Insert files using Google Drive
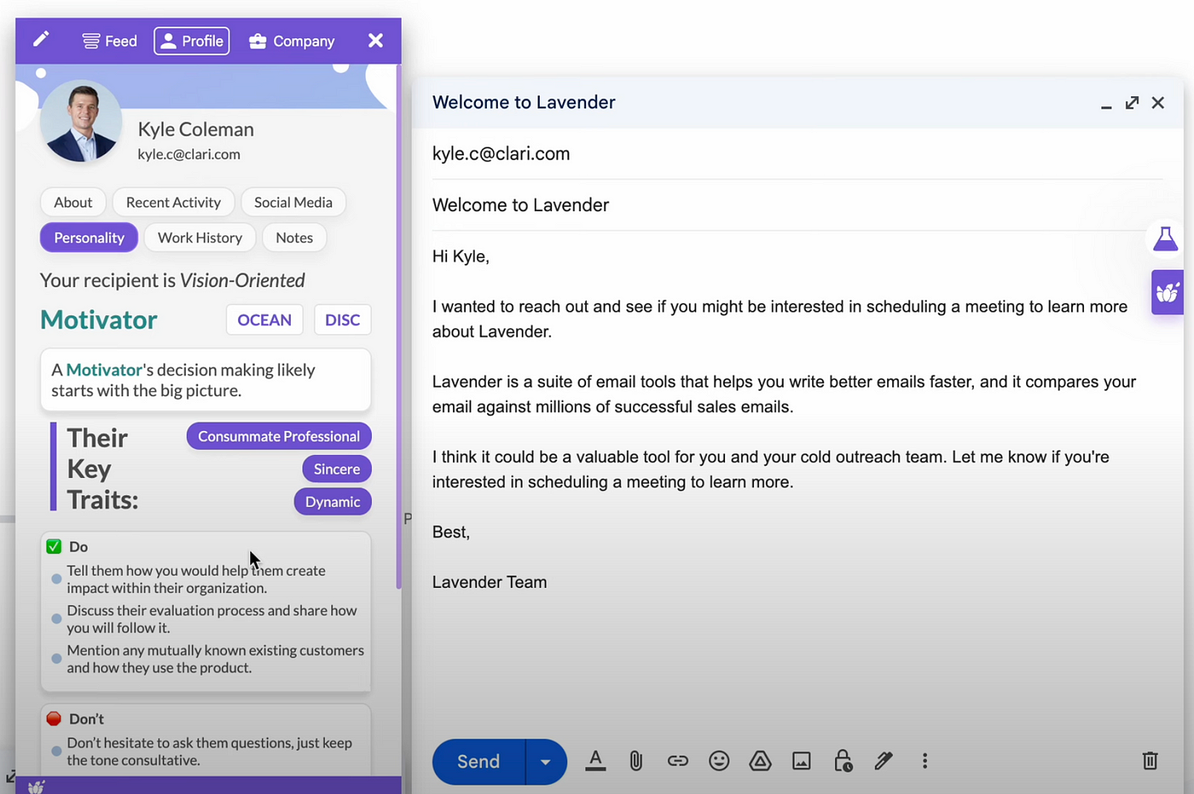 pos(760,761)
